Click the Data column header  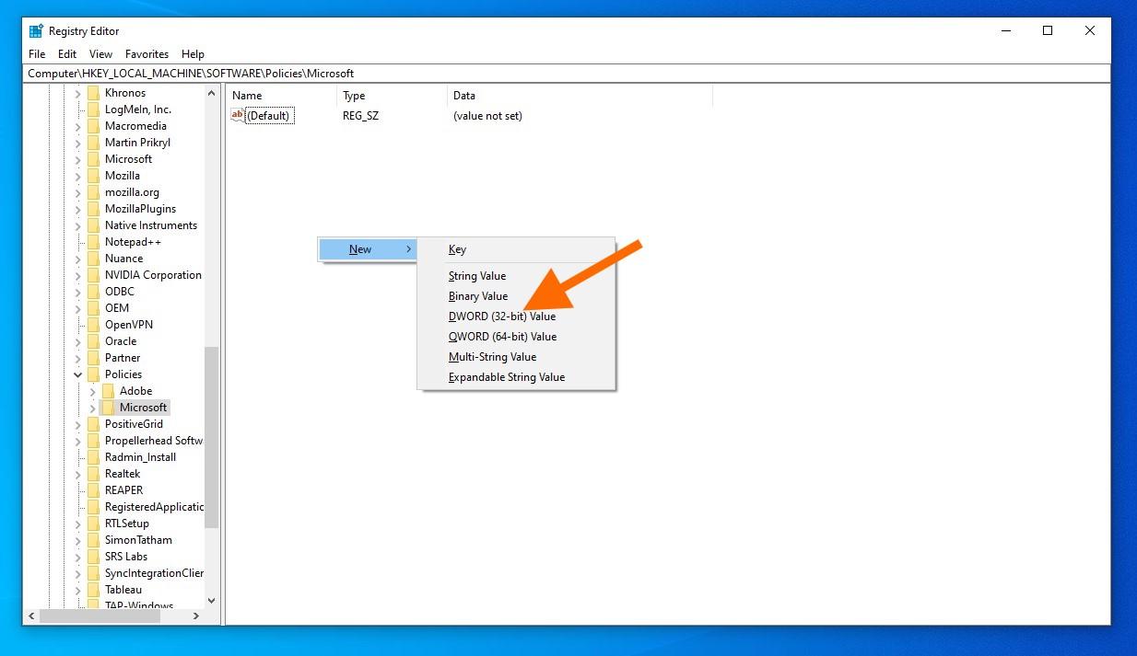click(x=580, y=96)
